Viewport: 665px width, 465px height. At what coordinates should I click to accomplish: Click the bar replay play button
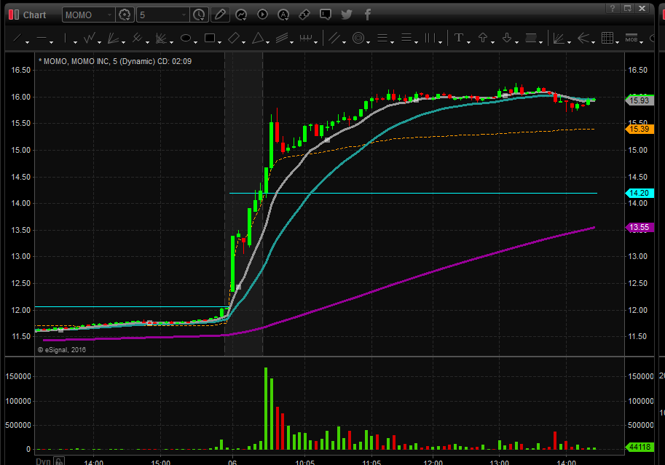(x=262, y=15)
